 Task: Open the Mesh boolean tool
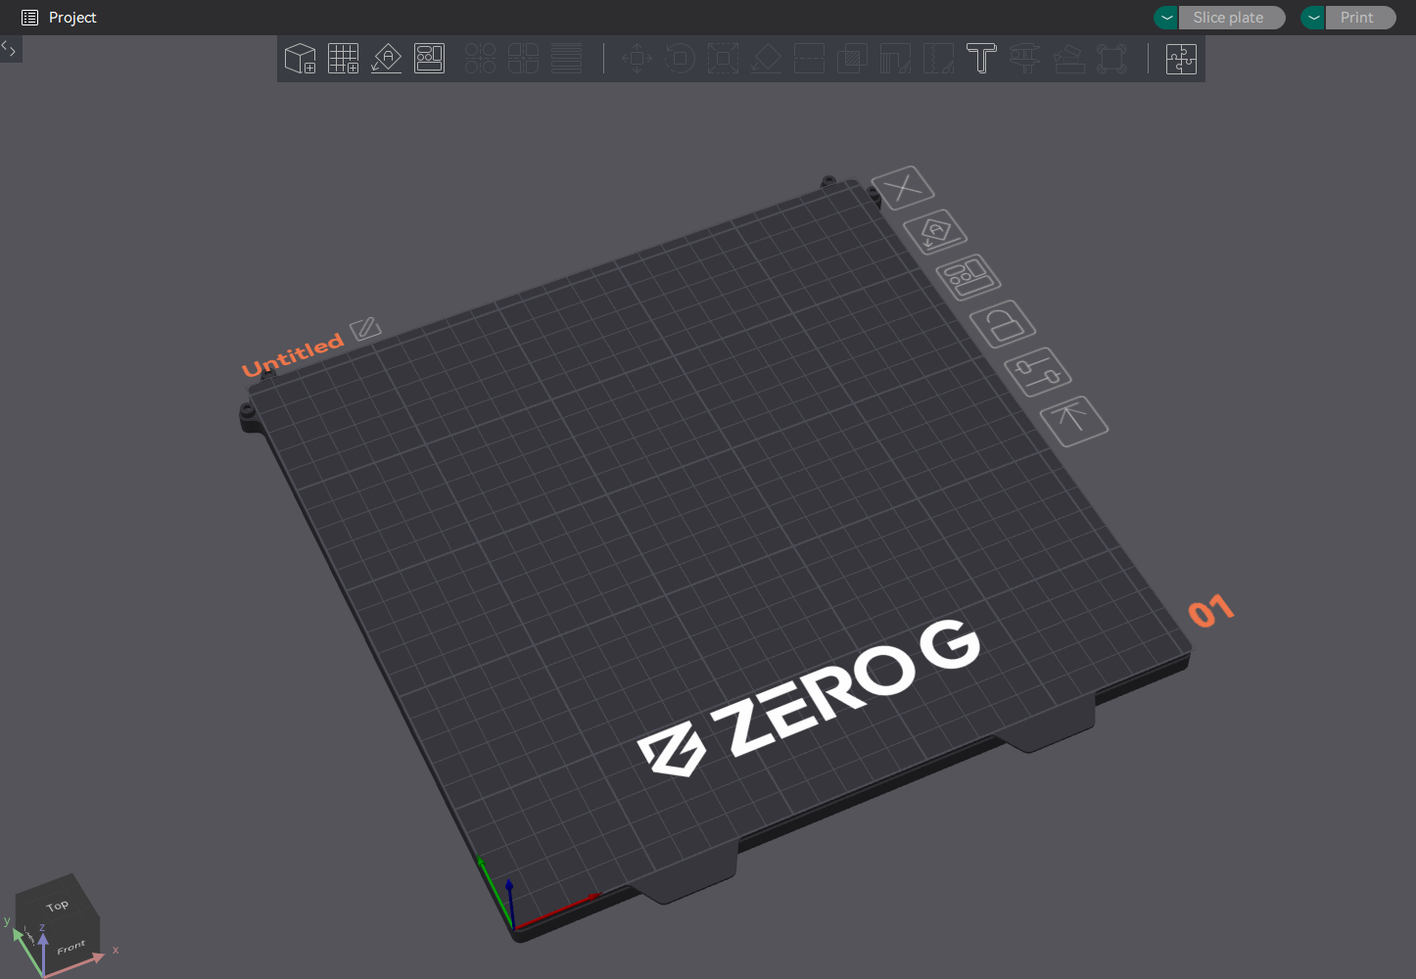852,59
